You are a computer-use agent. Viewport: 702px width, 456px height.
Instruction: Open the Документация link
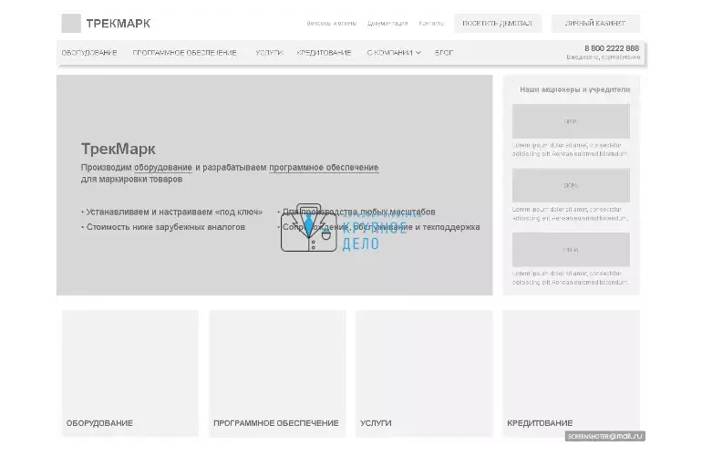click(x=387, y=24)
